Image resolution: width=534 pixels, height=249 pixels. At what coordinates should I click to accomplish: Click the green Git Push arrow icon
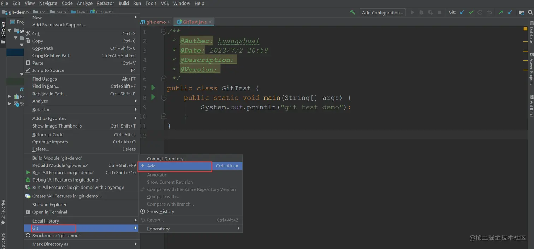pyautogui.click(x=500, y=12)
